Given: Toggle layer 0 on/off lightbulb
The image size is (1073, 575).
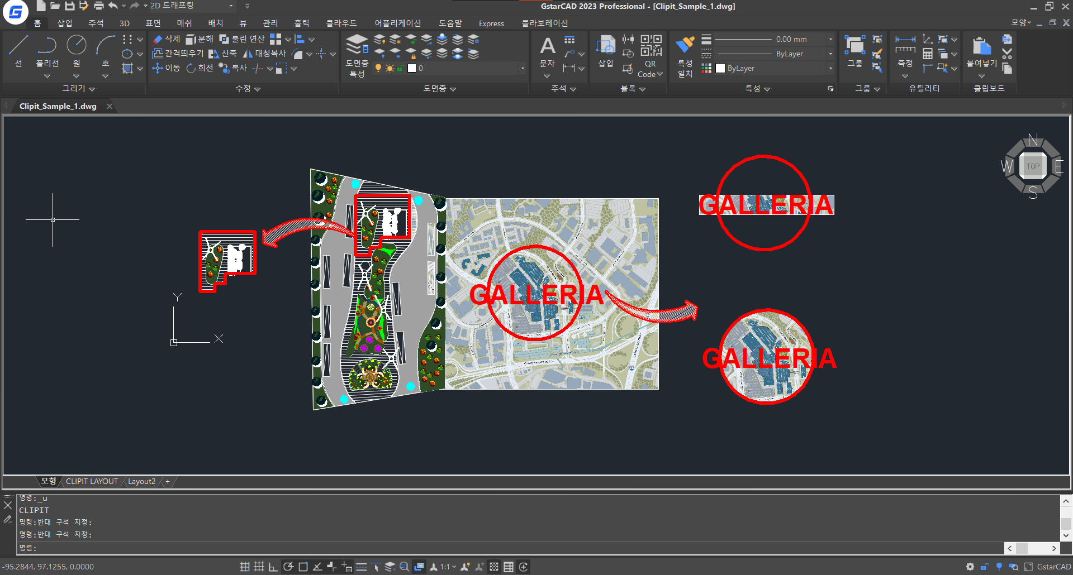Looking at the screenshot, I should pos(378,68).
